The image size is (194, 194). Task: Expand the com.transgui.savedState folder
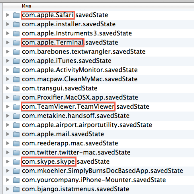(x=8, y=88)
